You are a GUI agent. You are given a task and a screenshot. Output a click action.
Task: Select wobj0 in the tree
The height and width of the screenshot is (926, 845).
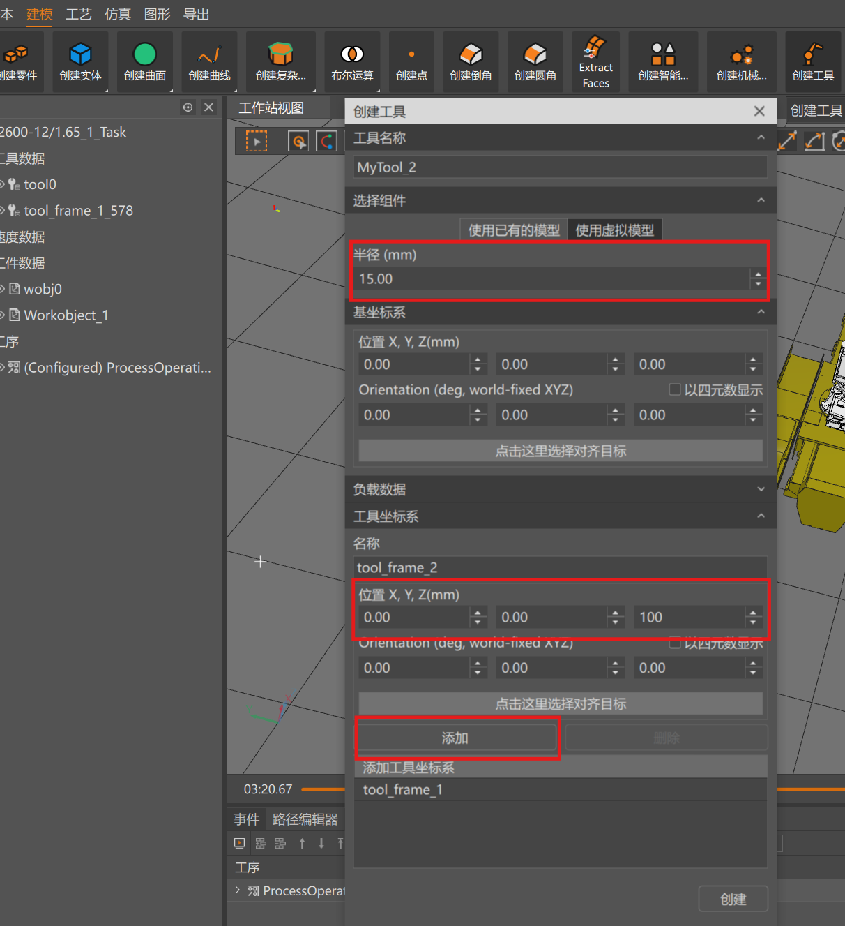coord(43,289)
